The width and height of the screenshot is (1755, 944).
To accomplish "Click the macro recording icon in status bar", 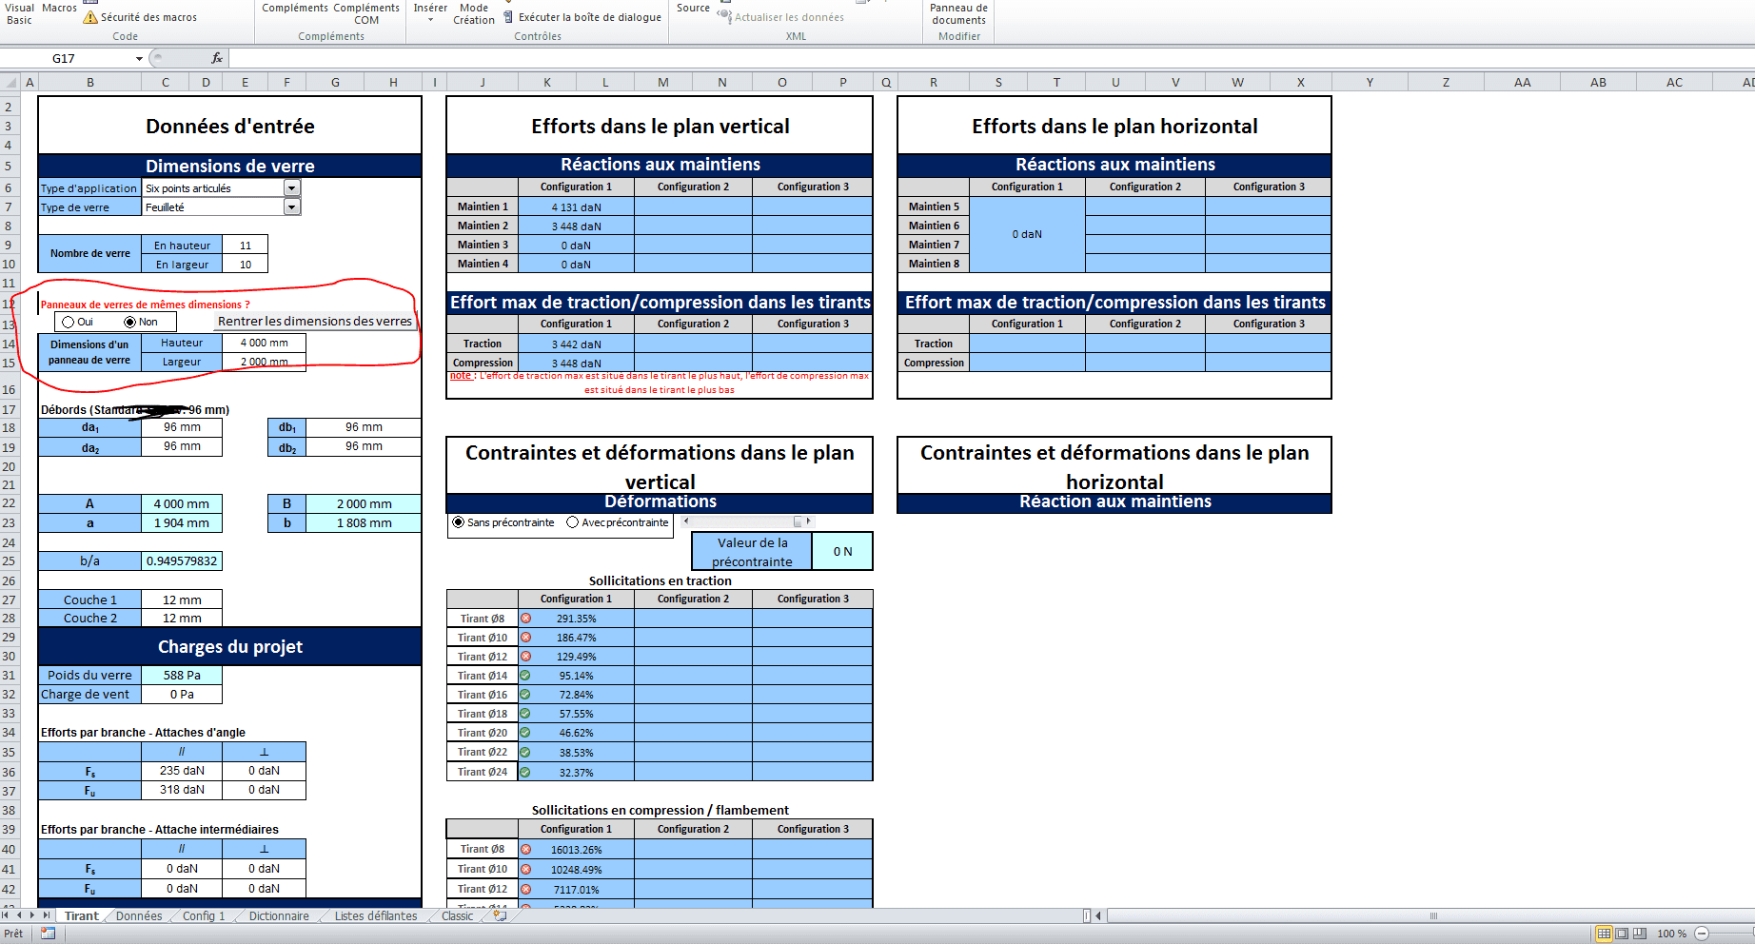I will pyautogui.click(x=48, y=934).
